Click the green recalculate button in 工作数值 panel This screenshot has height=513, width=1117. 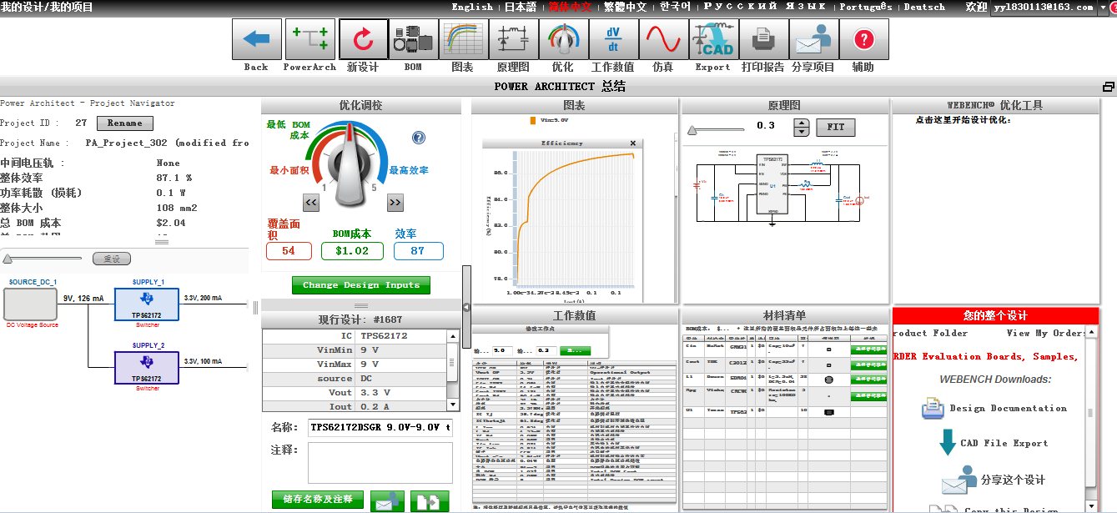point(575,351)
